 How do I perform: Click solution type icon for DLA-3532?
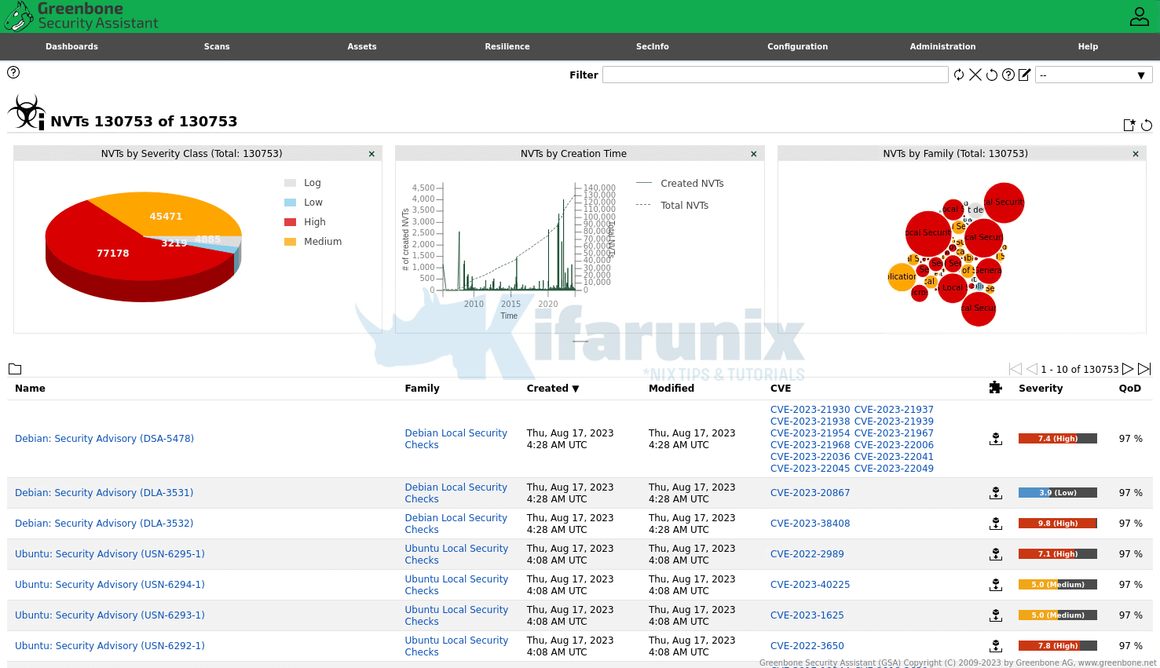click(x=996, y=524)
